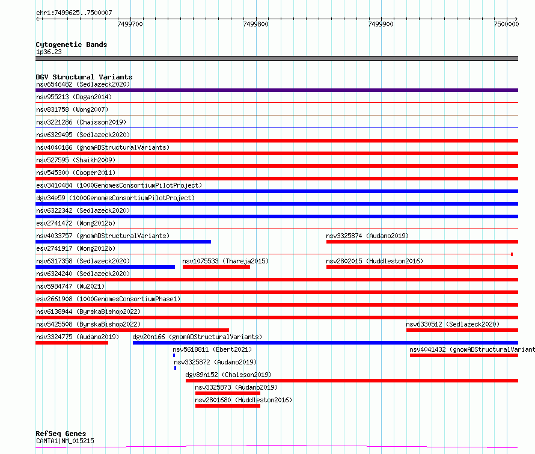Open esv3410484 (1000GenomesConsortiumPilotProject) label
This screenshot has width=535, height=454.
pos(119,185)
